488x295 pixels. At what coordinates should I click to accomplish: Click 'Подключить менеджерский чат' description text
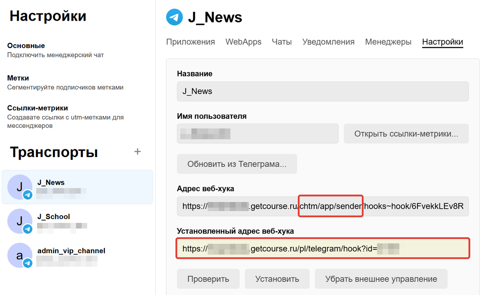(55, 55)
